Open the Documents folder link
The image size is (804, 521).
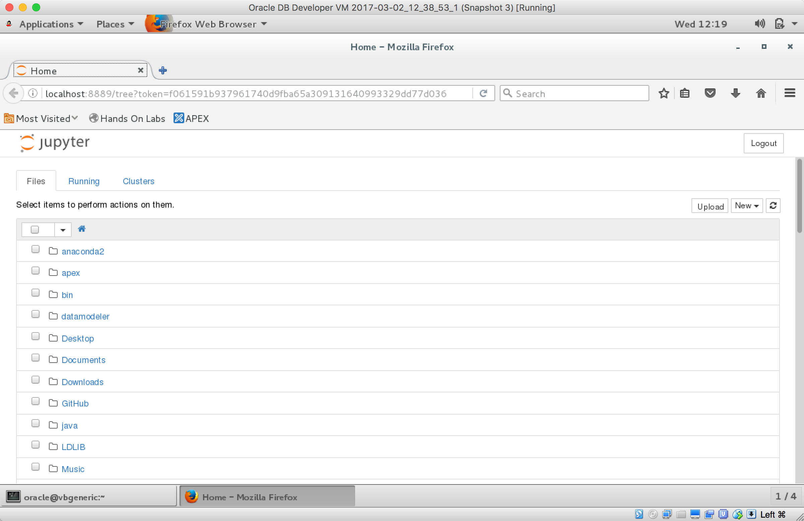83,360
